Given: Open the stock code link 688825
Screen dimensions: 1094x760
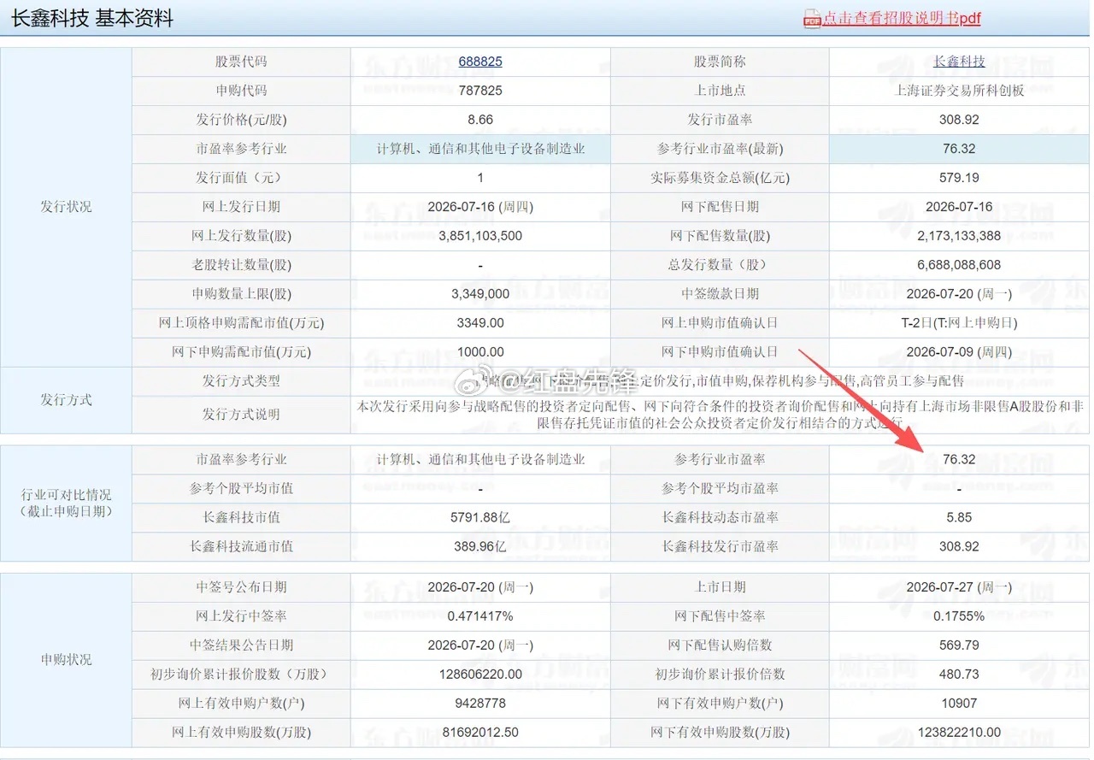Looking at the screenshot, I should (480, 62).
